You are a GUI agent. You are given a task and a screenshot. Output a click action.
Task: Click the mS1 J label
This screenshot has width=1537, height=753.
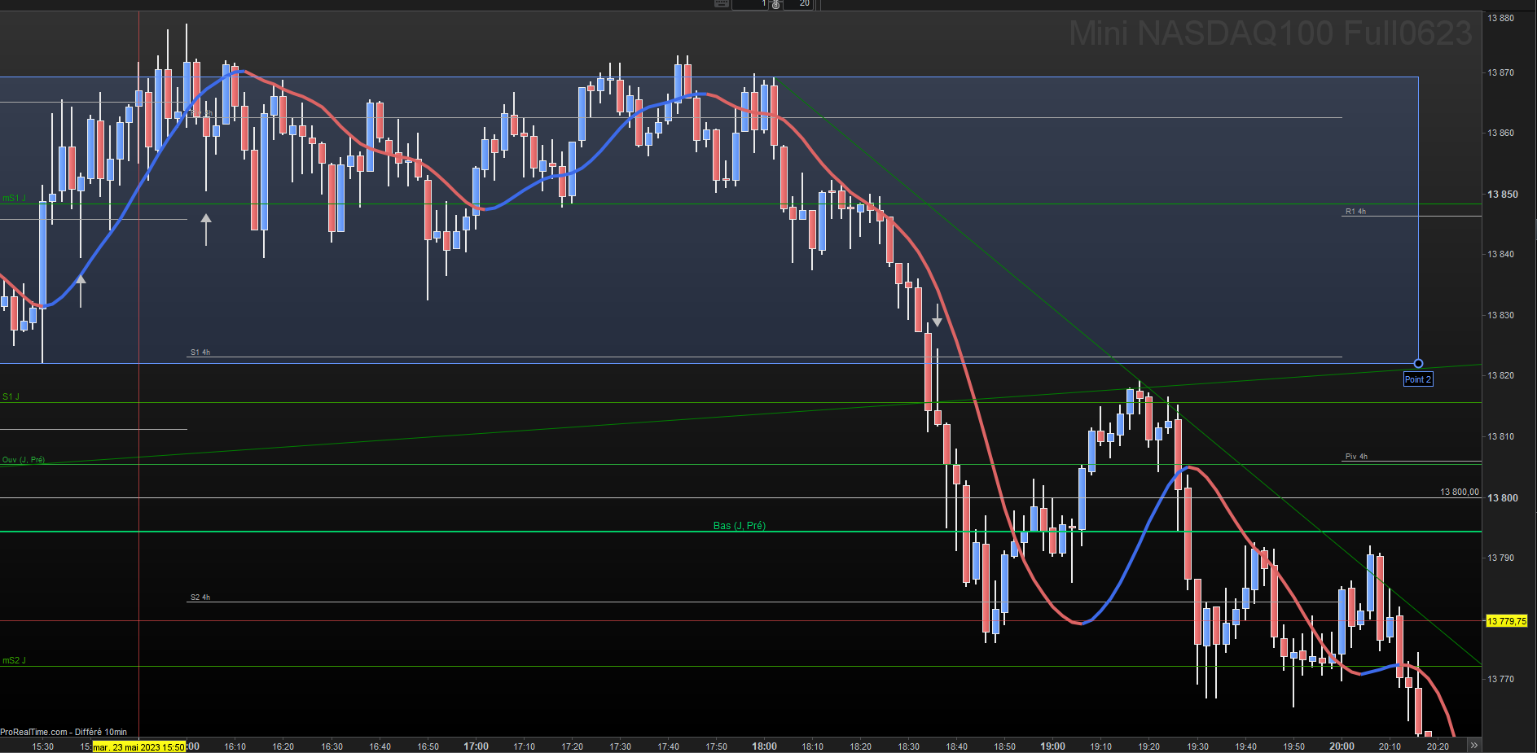pos(14,199)
